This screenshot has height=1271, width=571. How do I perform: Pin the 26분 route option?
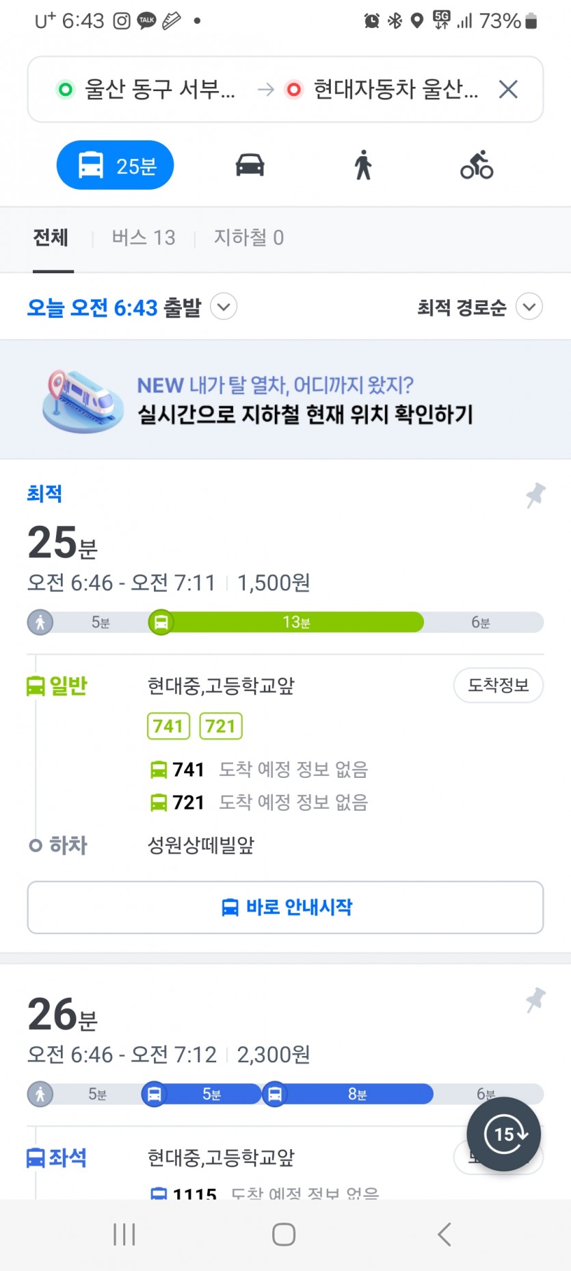coord(535,1000)
